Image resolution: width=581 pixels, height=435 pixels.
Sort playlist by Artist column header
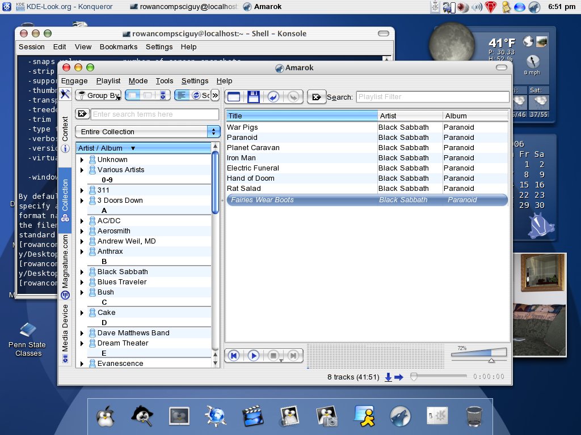410,116
